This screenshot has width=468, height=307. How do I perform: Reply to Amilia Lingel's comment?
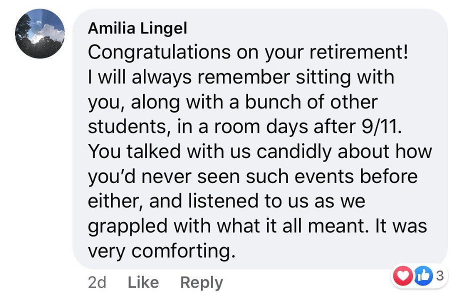[201, 282]
